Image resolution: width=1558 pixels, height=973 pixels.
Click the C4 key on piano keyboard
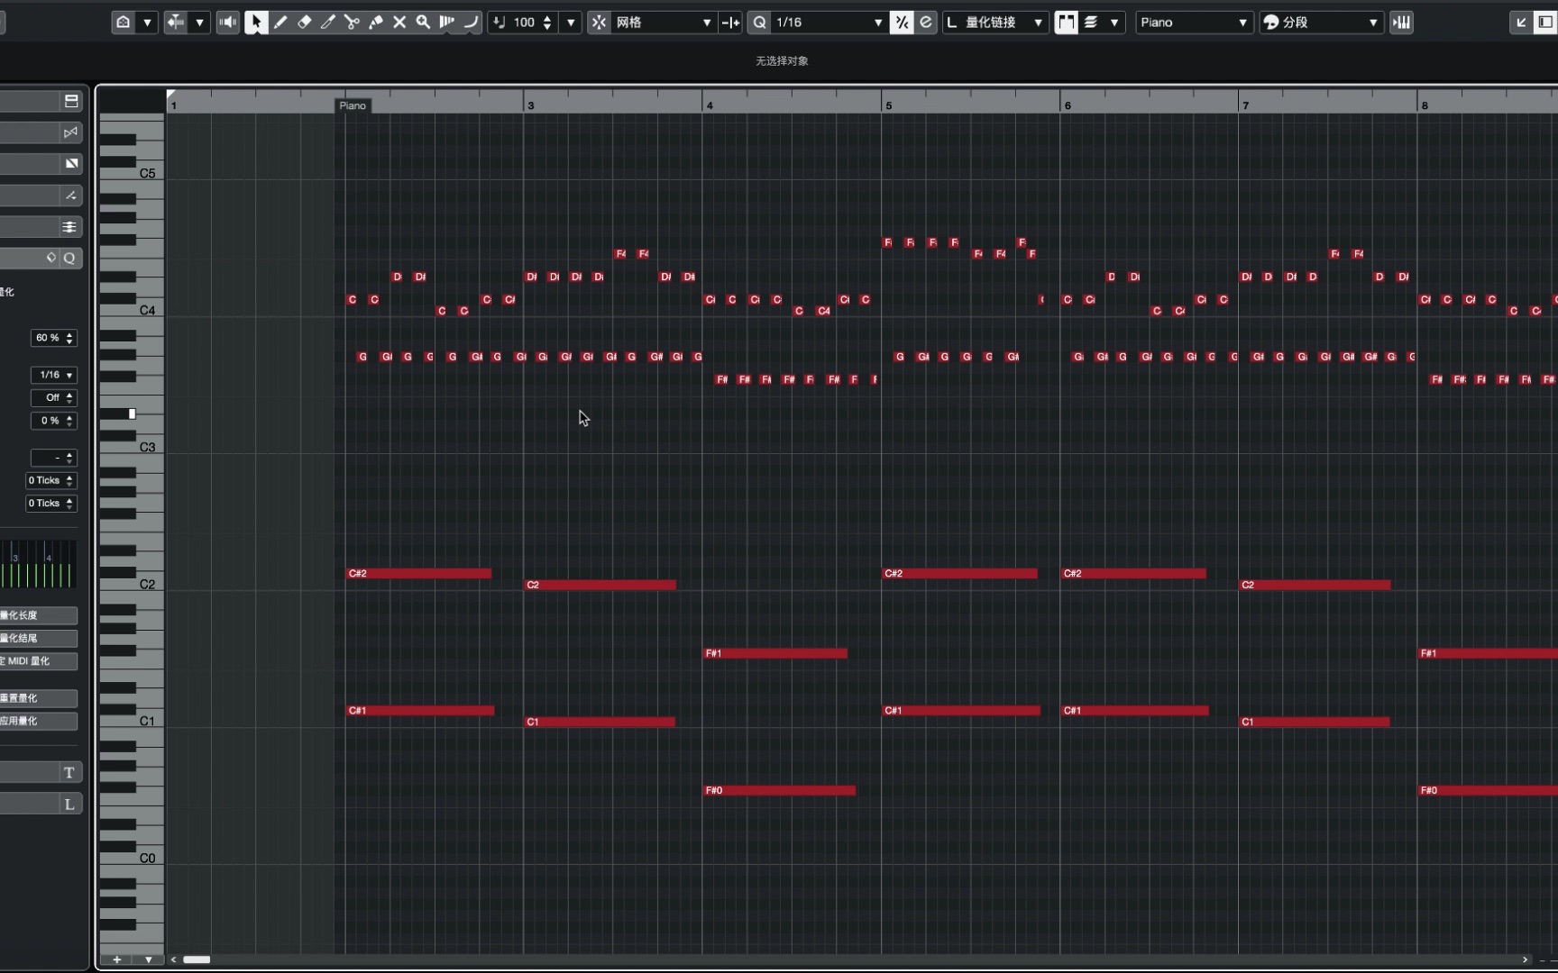(131, 311)
